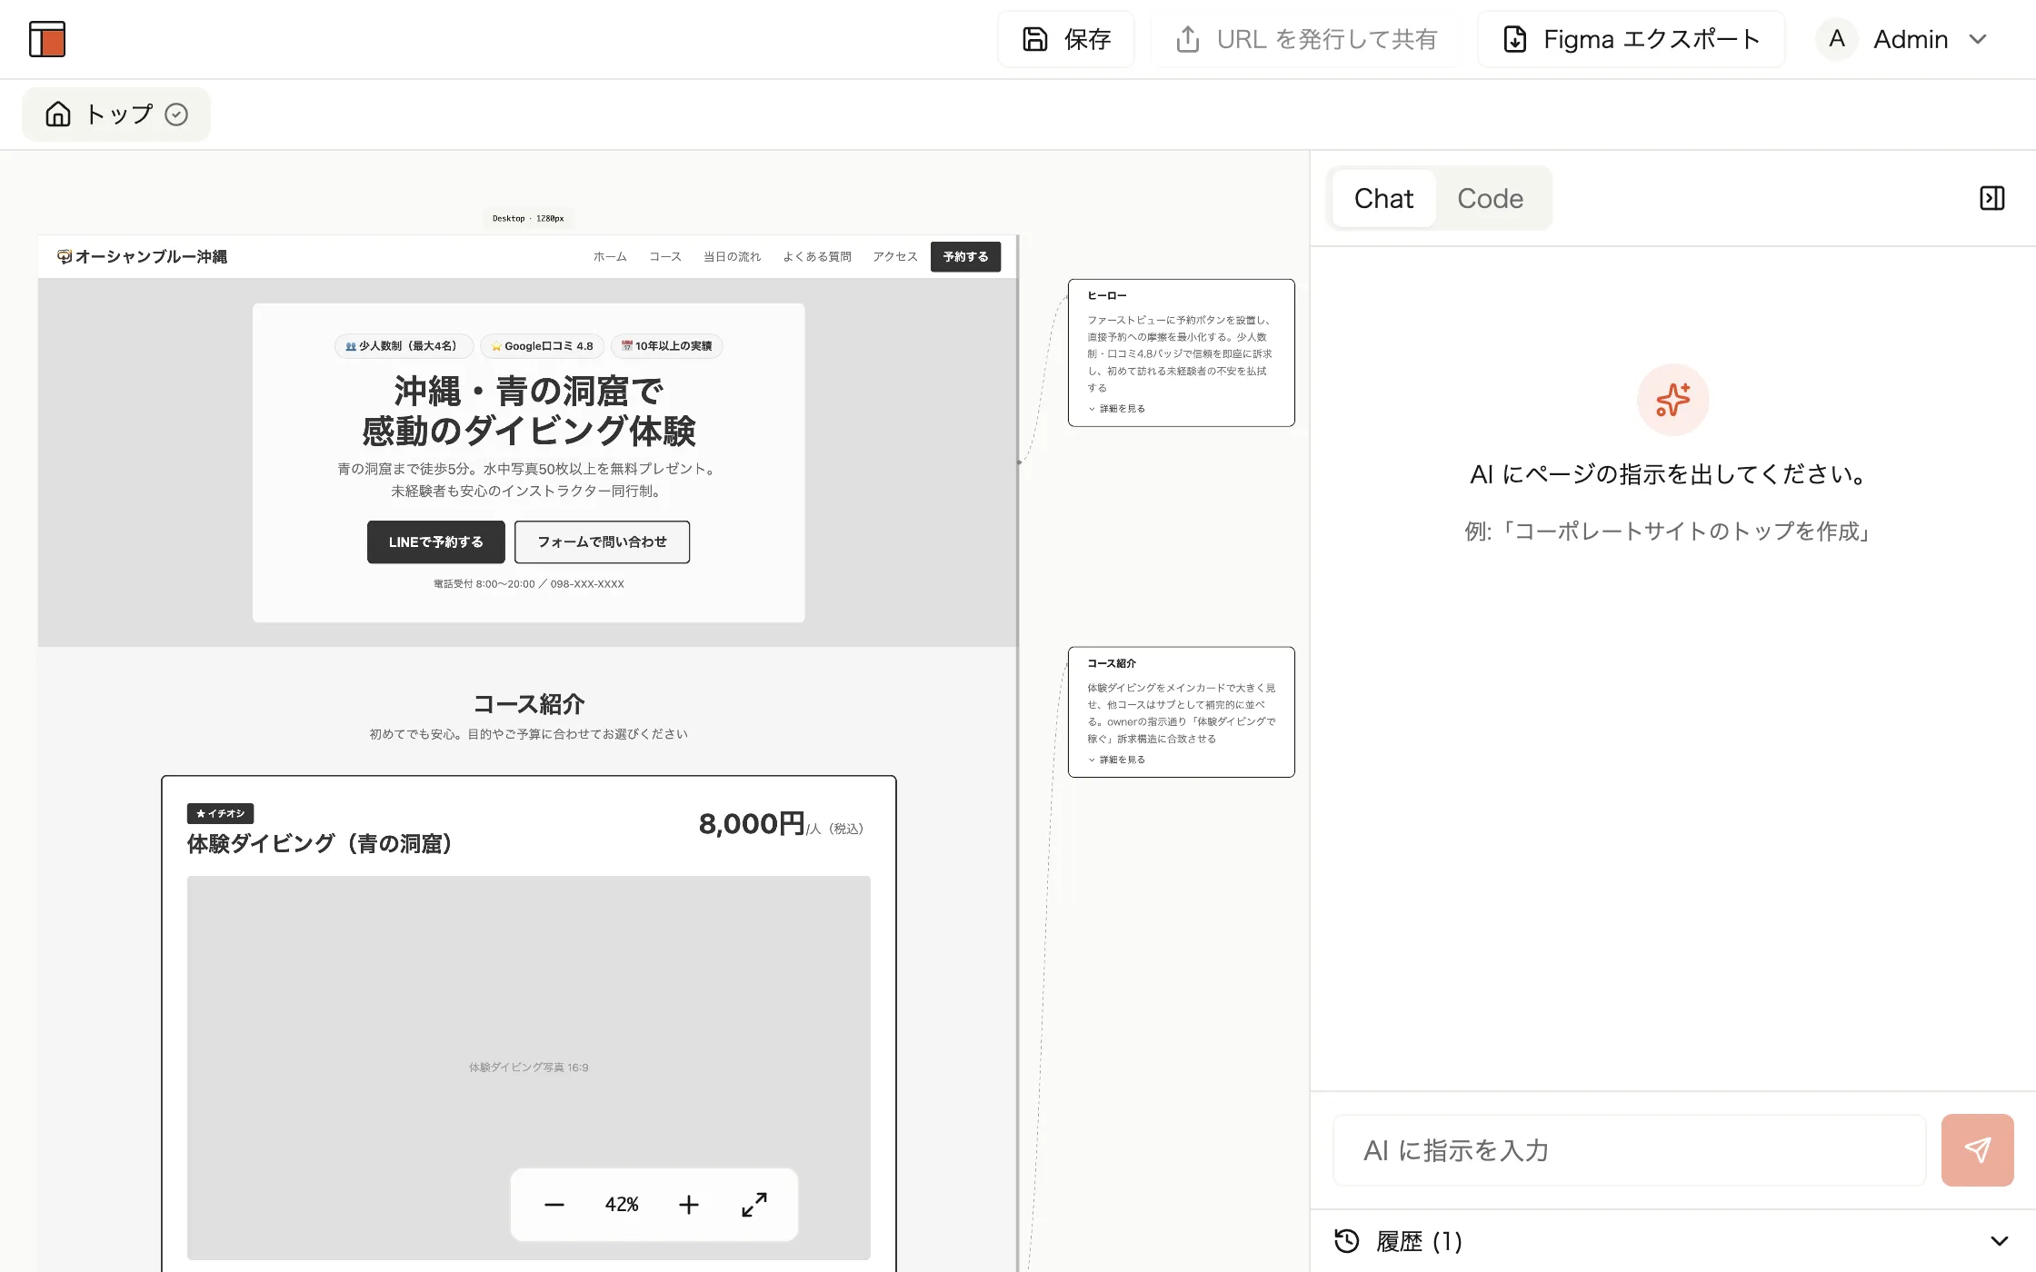The height and width of the screenshot is (1272, 2036).
Task: Expand the 履歴 (1) history section
Action: click(x=1673, y=1241)
